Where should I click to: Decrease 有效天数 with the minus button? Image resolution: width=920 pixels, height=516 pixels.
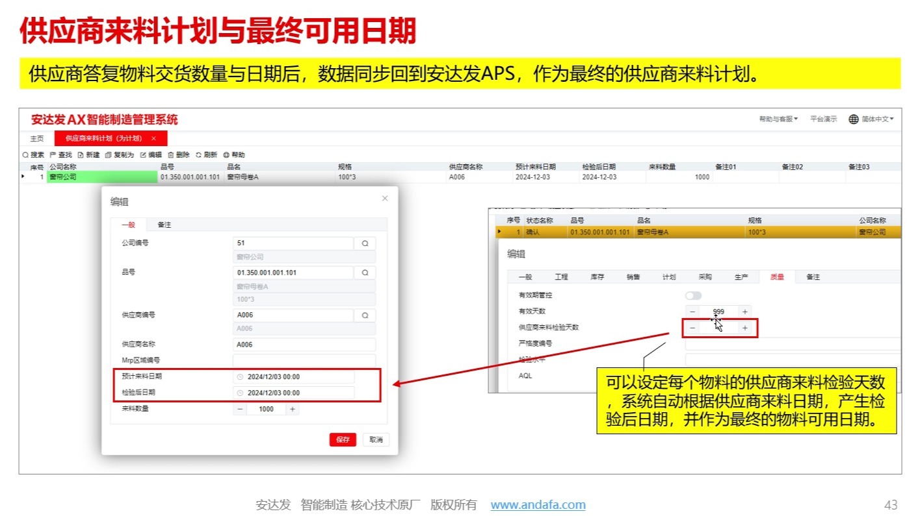tap(692, 312)
